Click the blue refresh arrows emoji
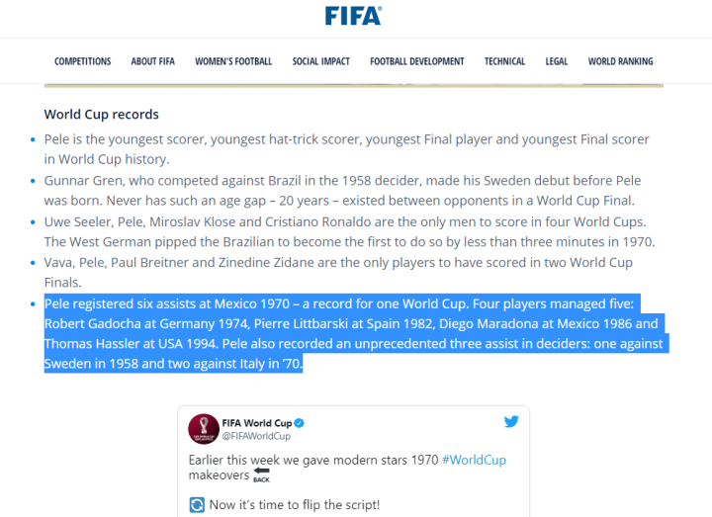 (198, 505)
